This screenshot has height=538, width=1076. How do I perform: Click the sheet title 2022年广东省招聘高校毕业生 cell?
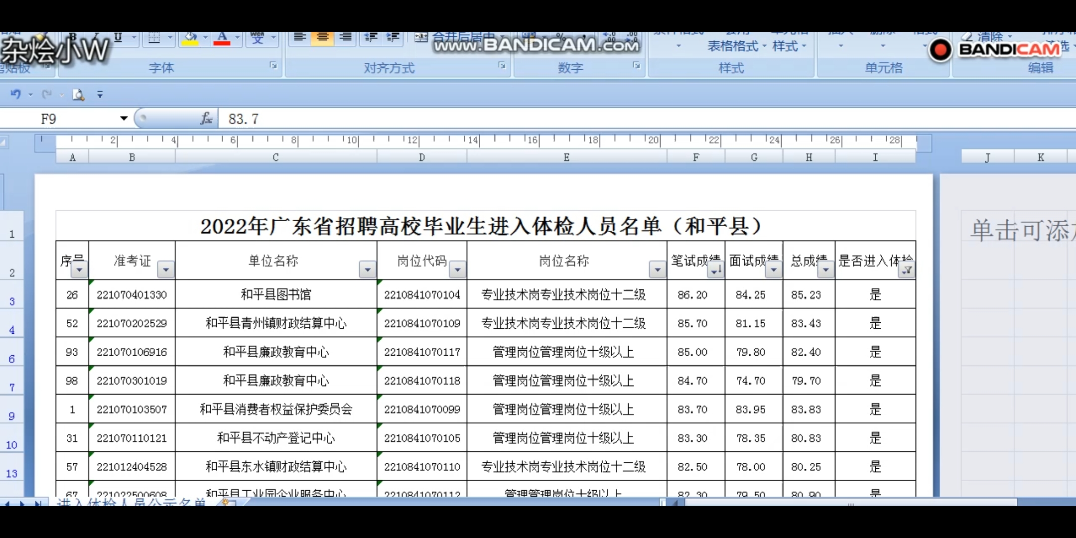coord(486,226)
